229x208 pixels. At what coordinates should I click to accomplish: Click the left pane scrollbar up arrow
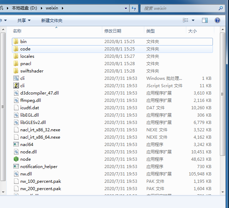[x=3, y=30]
